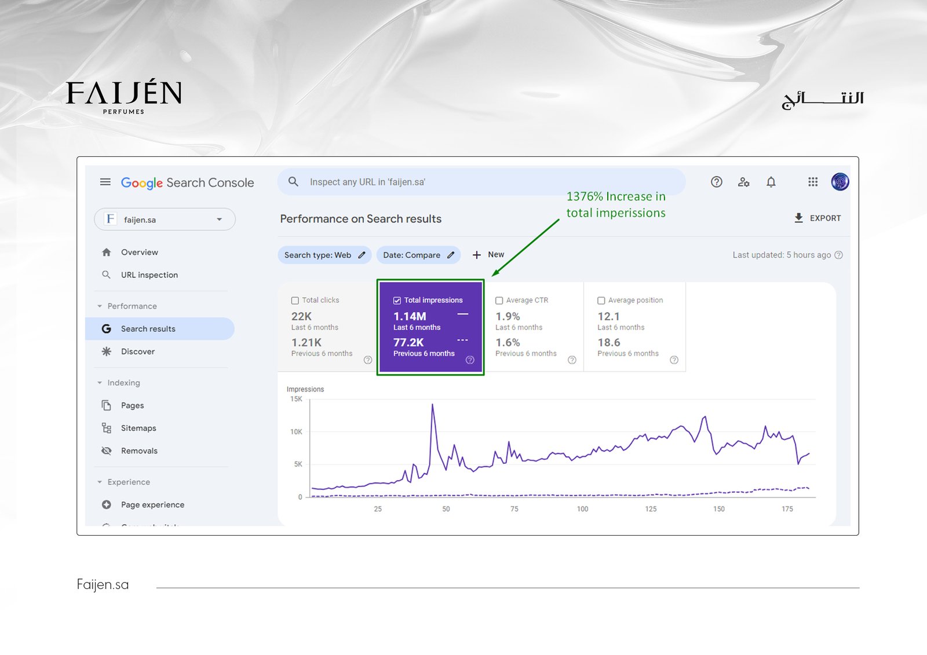Click the 1.9% average CTR value
This screenshot has width=927, height=655.
[x=508, y=316]
